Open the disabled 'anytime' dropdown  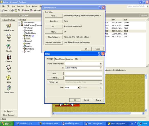(101, 88)
